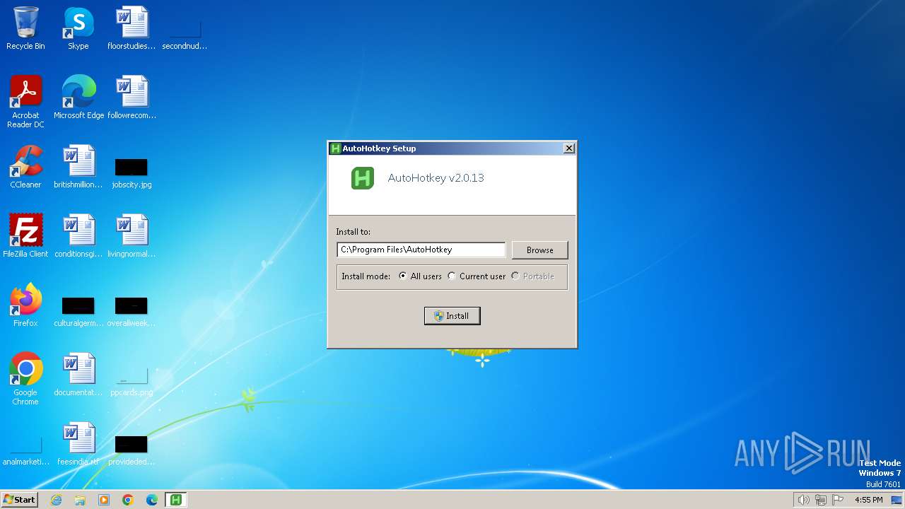Viewport: 905px width, 509px height.
Task: Click Internet Explorer in the taskbar
Action: 56,500
